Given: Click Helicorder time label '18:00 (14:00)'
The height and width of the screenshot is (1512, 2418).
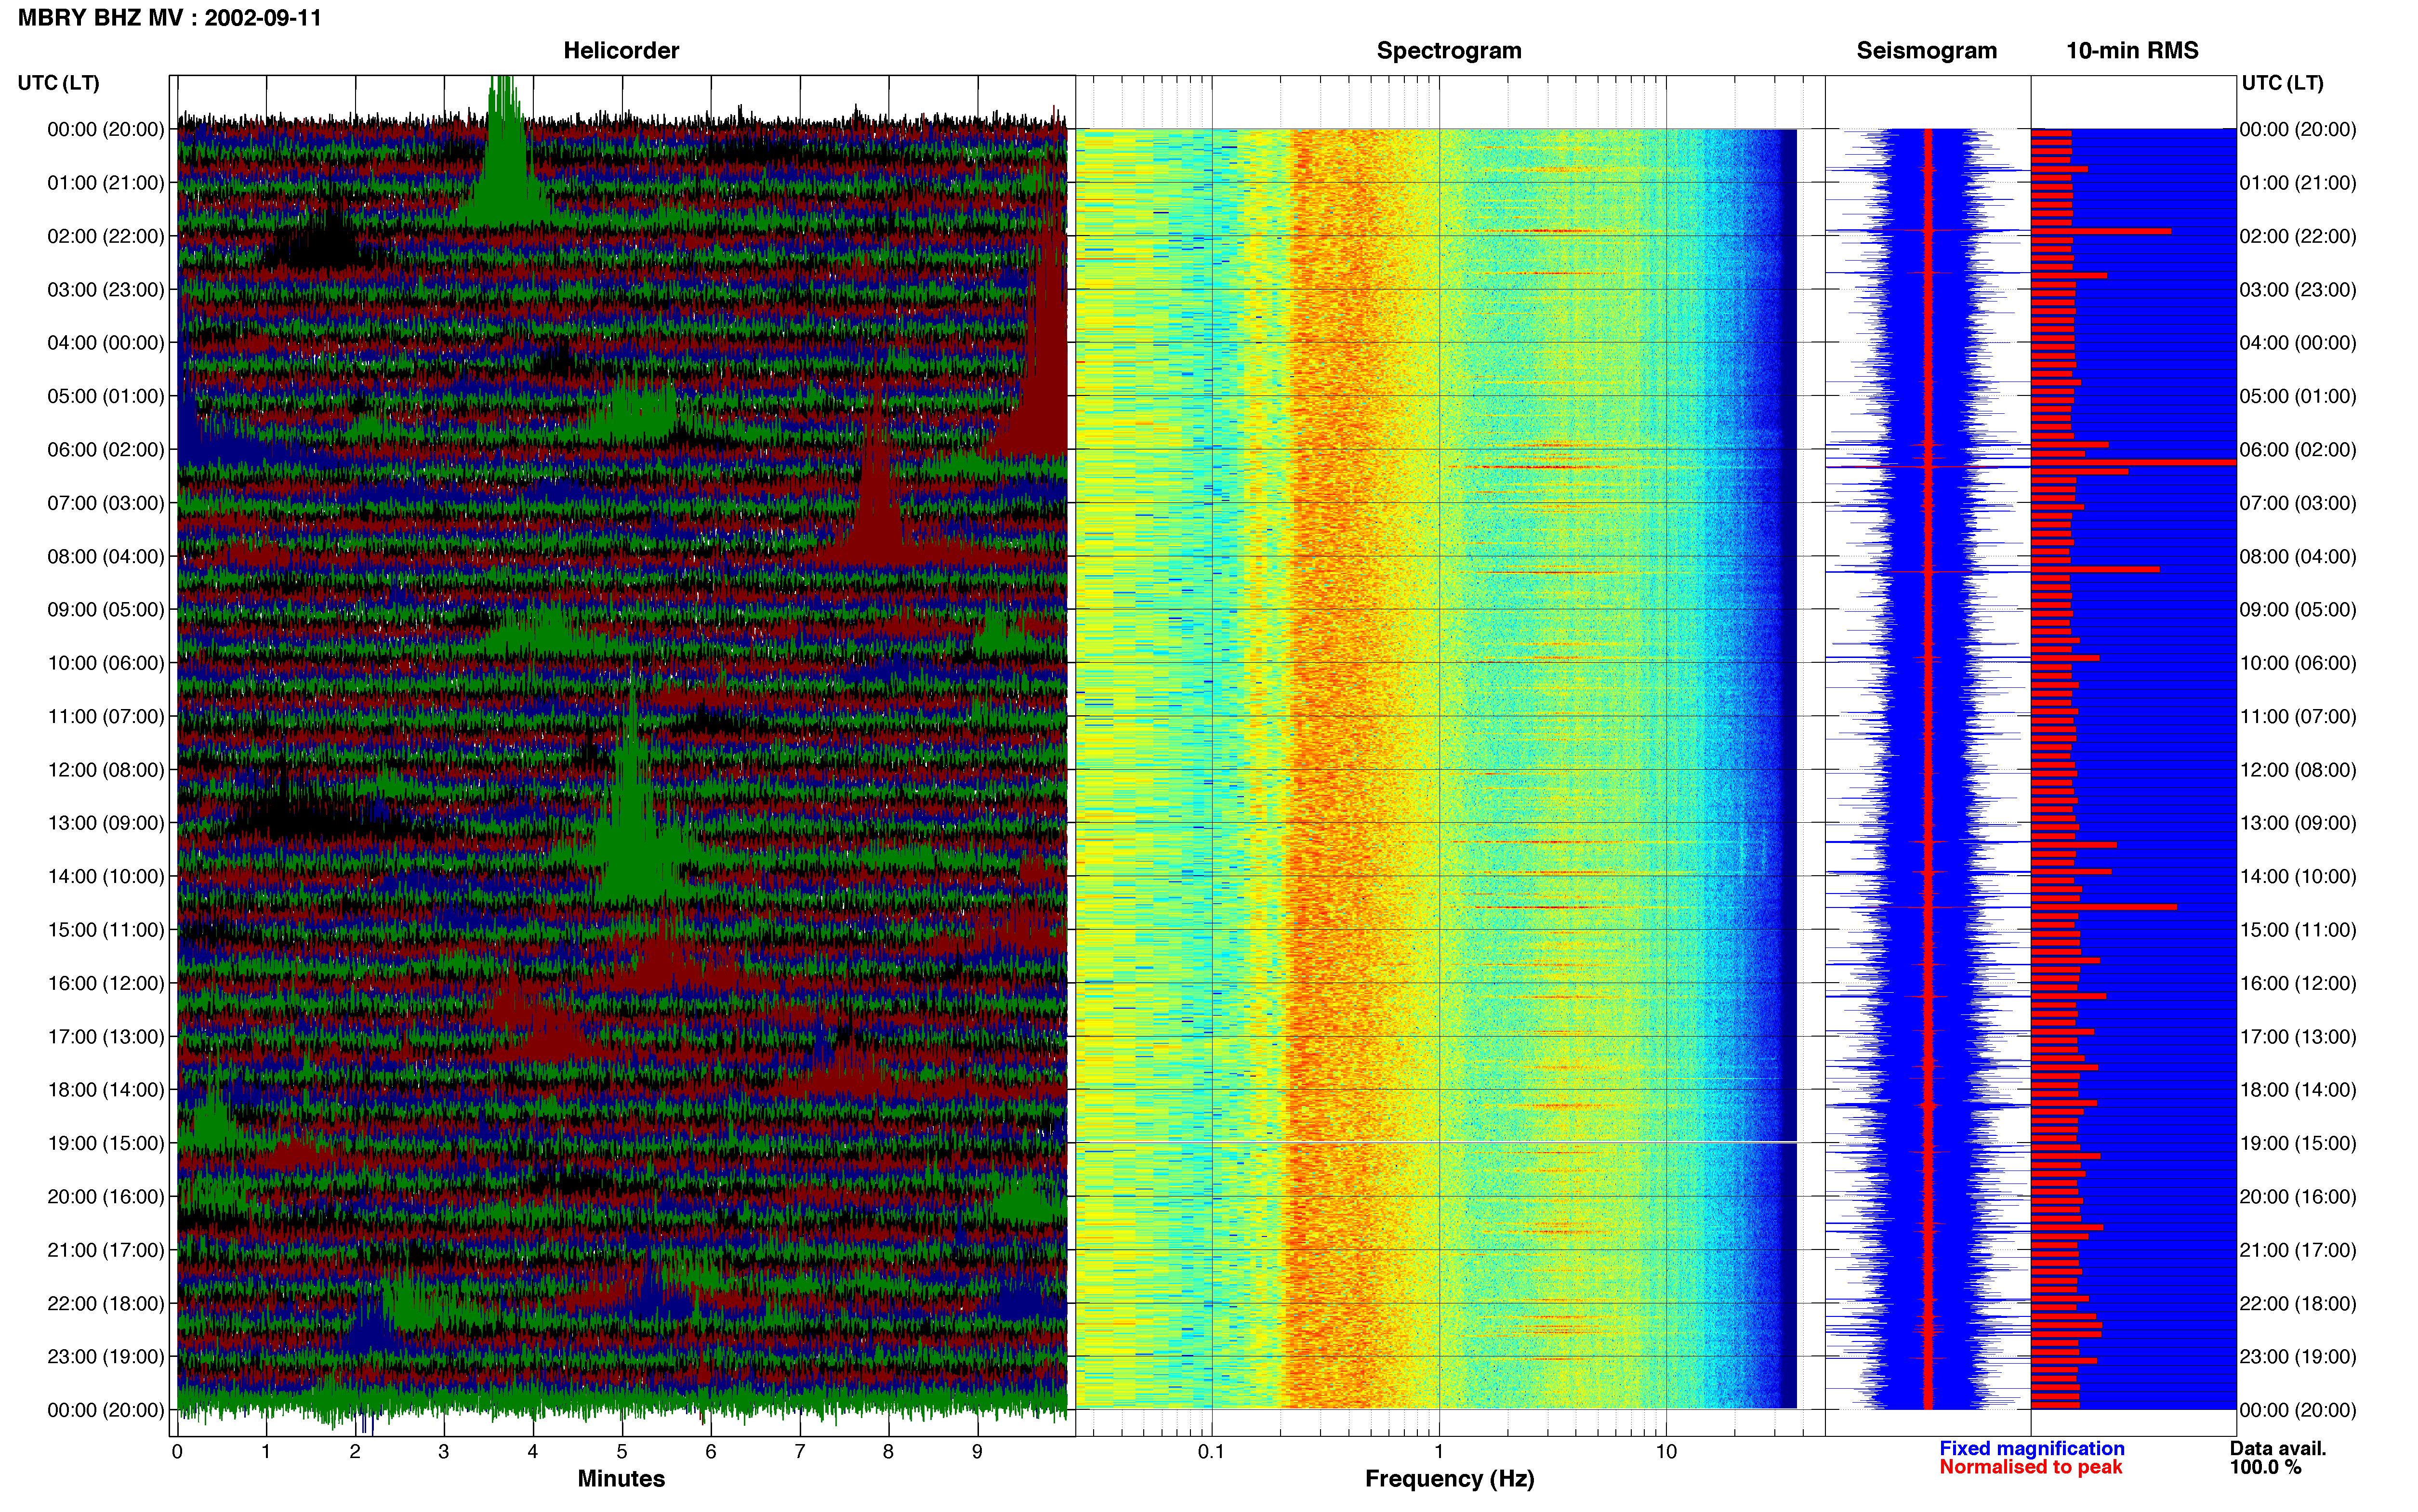Looking at the screenshot, I should tap(106, 1090).
